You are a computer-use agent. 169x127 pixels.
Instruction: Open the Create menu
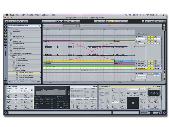pyautogui.click(x=30, y=15)
